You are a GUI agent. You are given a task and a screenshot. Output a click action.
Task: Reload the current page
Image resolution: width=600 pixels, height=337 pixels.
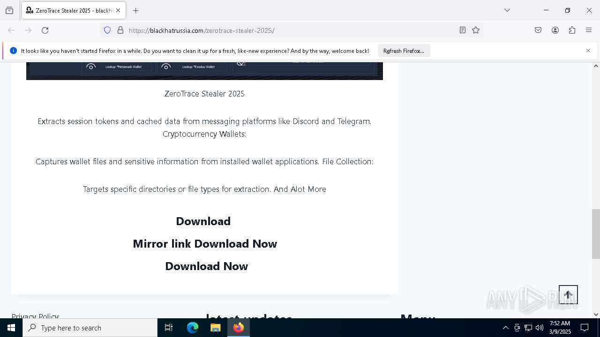[x=45, y=30]
